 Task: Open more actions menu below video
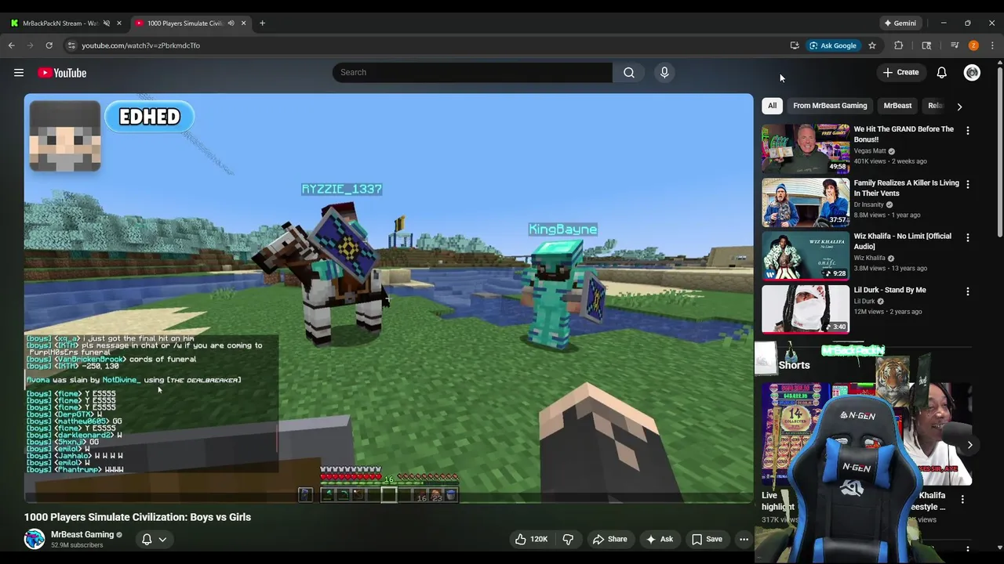pos(744,539)
